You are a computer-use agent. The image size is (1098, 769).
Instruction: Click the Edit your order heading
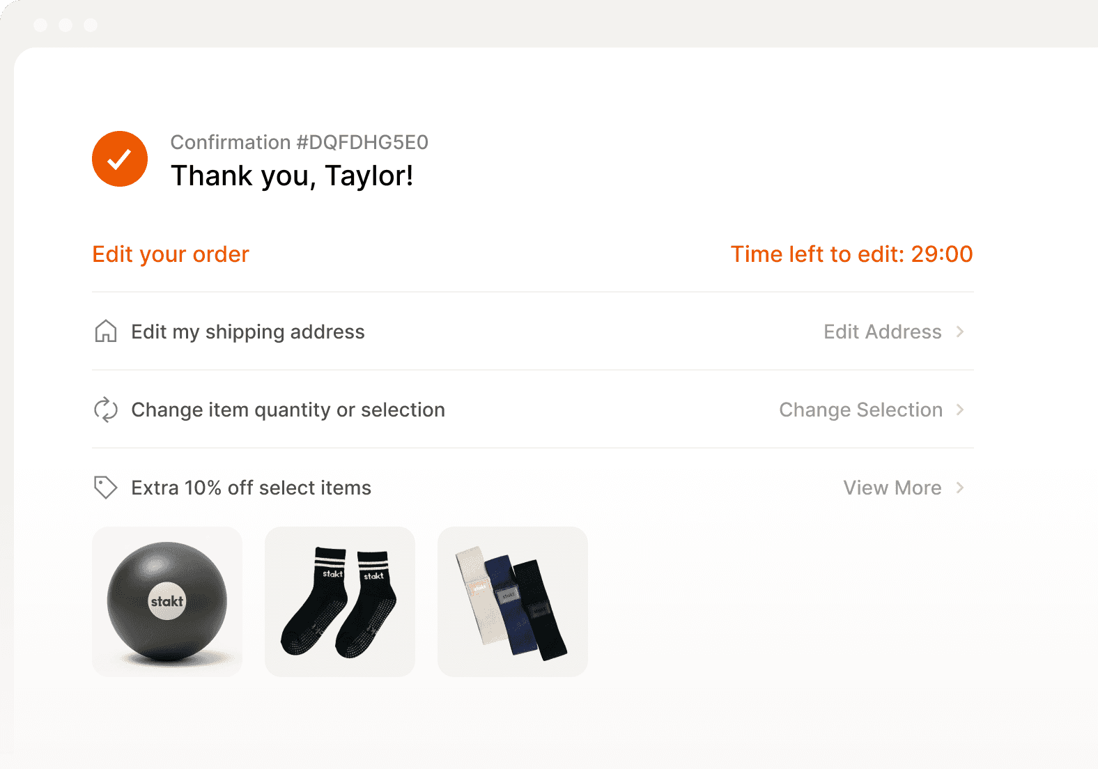click(171, 254)
